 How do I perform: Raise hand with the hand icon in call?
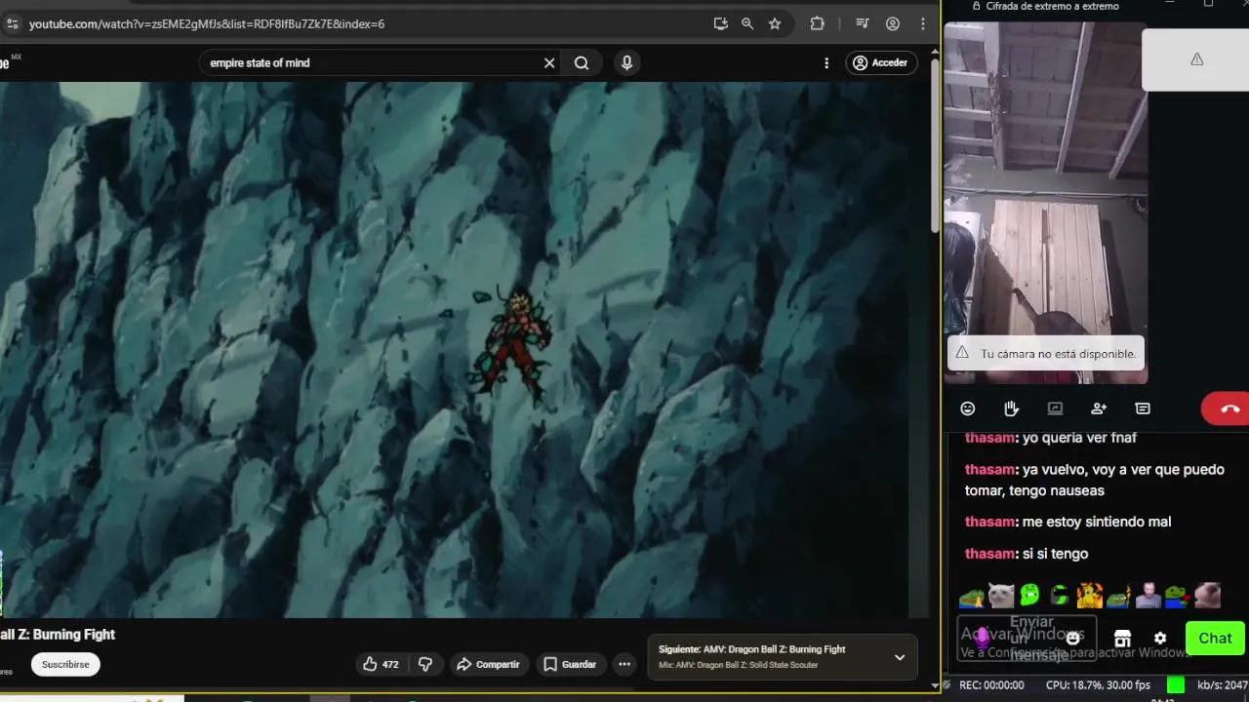click(1011, 409)
